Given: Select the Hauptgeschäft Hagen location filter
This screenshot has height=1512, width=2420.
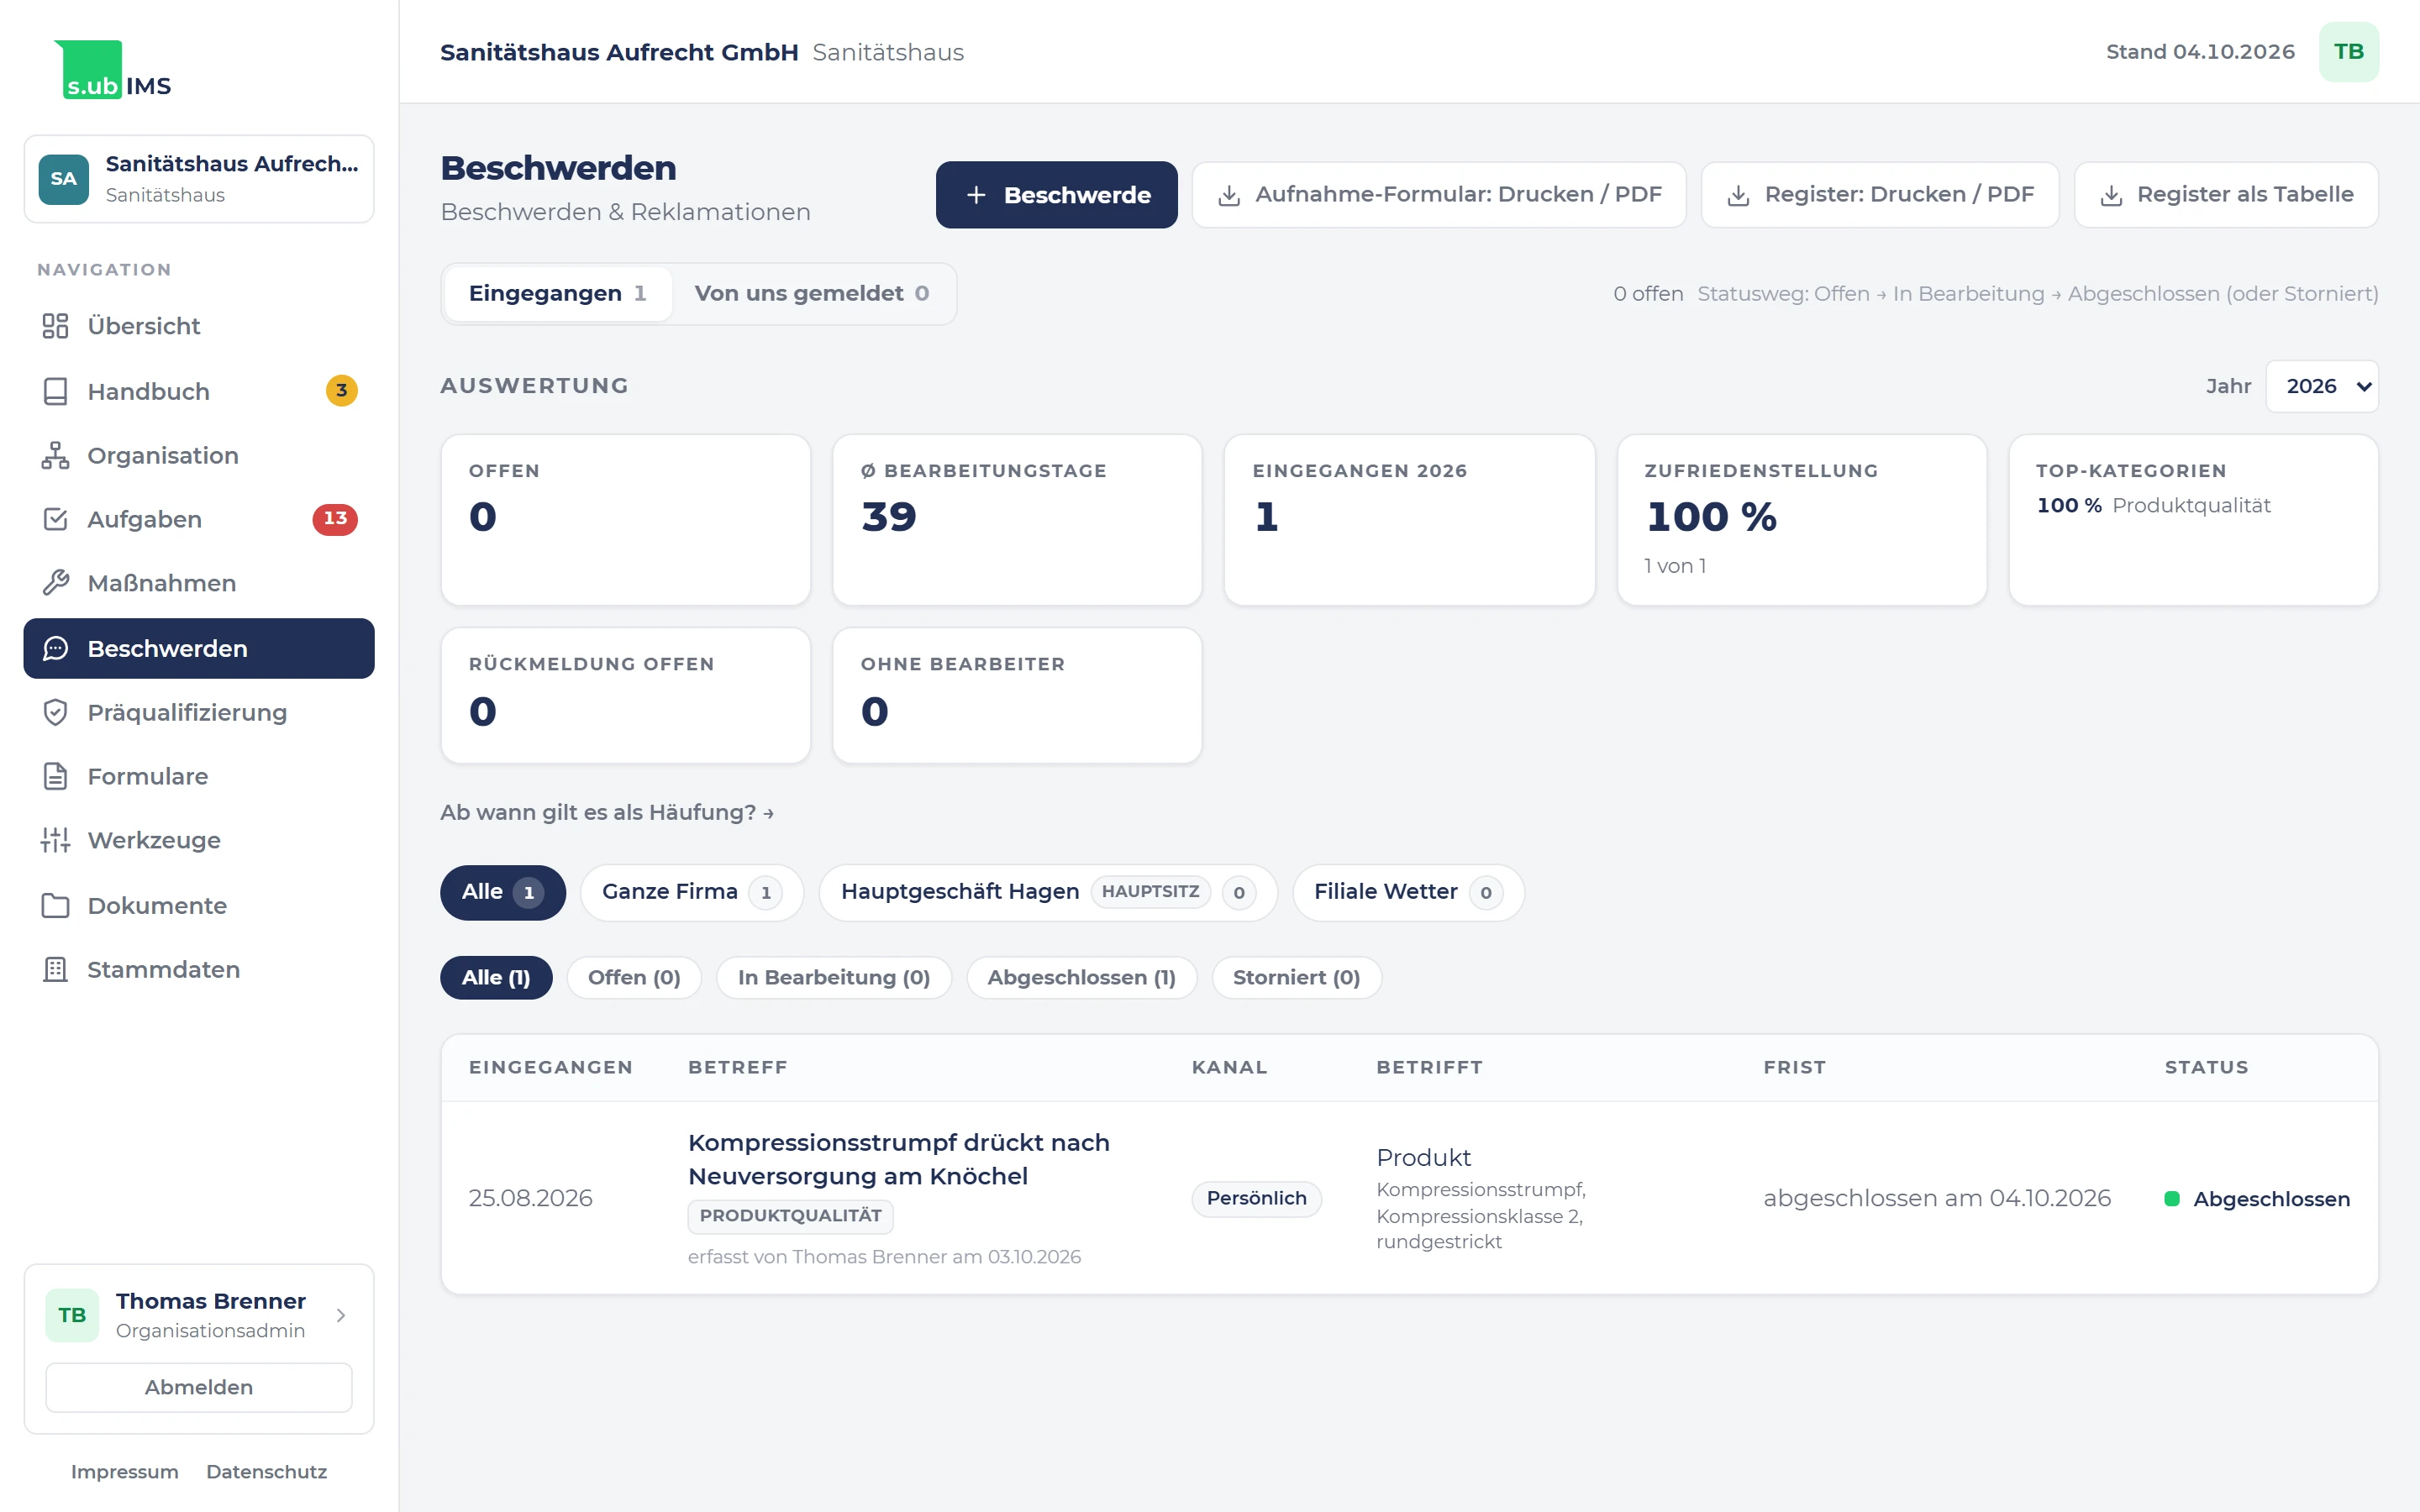Looking at the screenshot, I should coord(1048,892).
